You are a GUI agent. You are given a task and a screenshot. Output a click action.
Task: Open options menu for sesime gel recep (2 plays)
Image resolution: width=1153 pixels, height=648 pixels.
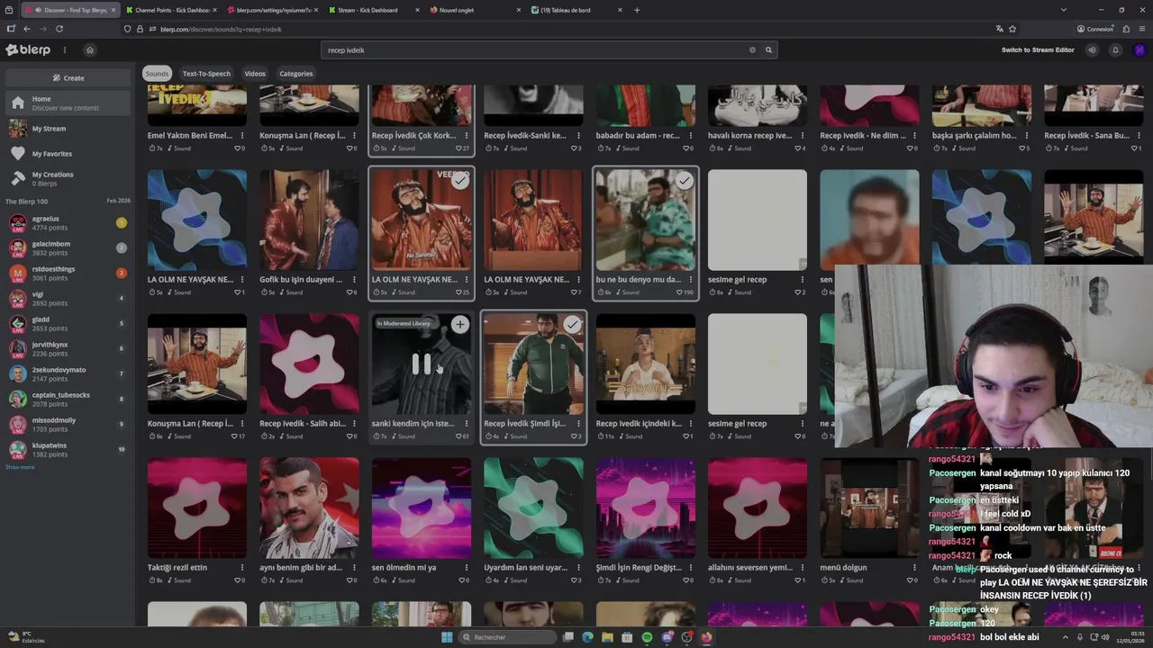pos(802,280)
